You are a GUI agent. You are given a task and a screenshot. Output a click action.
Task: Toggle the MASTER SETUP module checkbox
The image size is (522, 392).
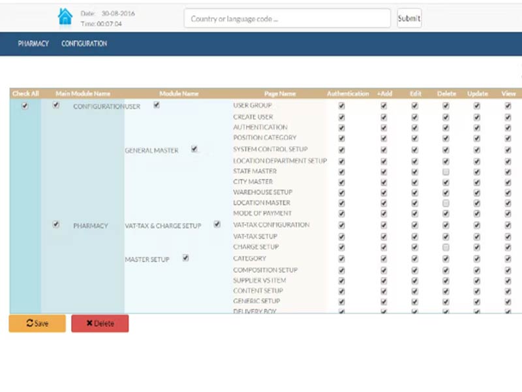(186, 258)
